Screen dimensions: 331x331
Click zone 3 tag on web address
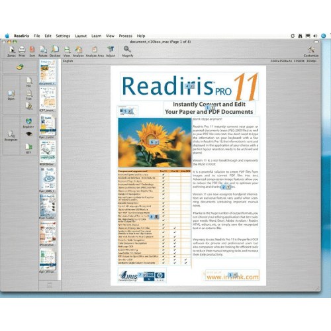(233, 275)
